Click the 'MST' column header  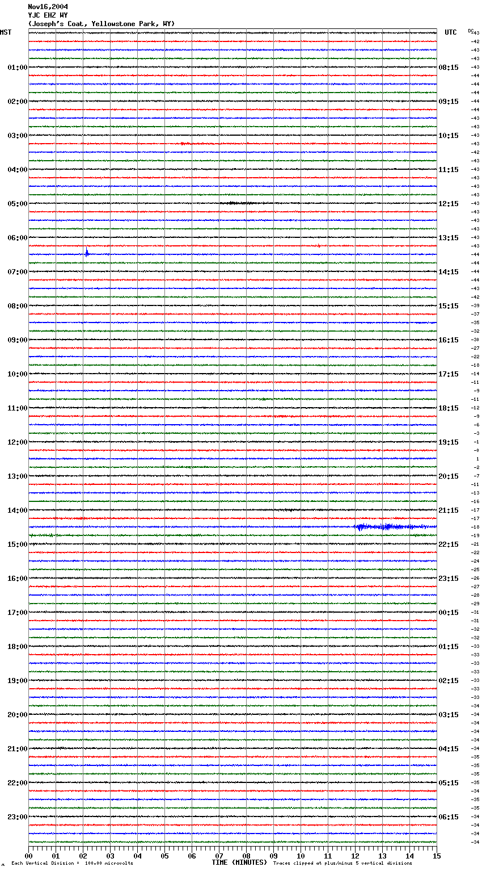(6, 32)
